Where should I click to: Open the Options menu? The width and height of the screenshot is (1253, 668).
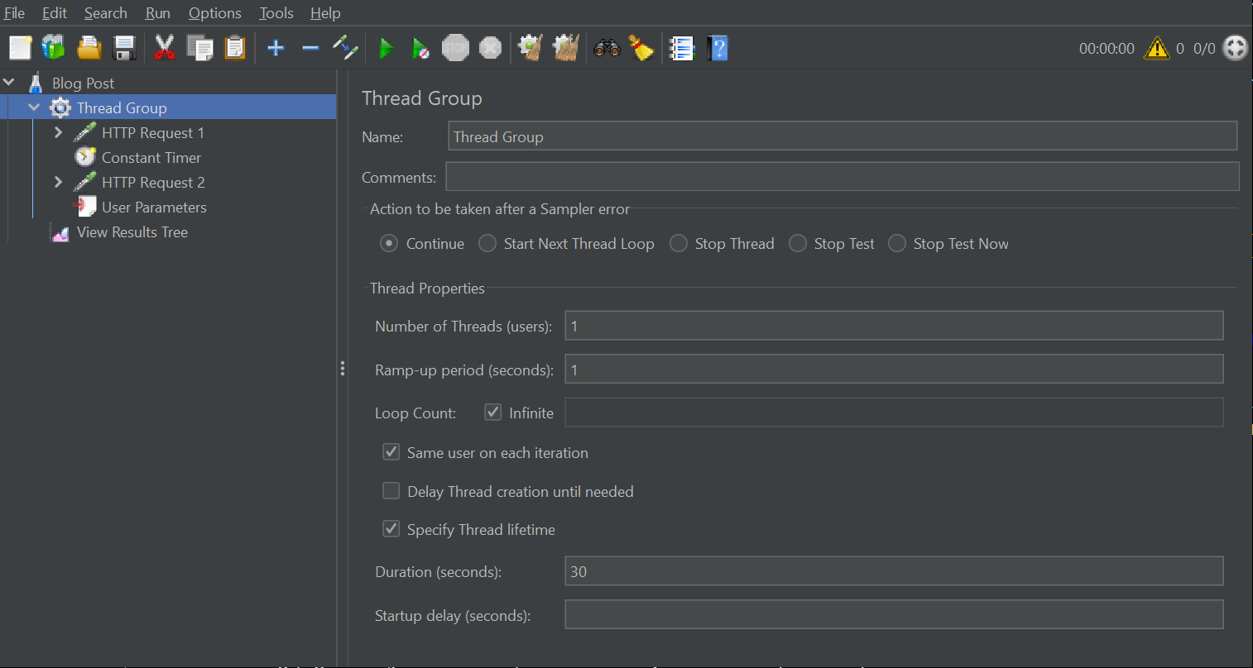tap(215, 13)
